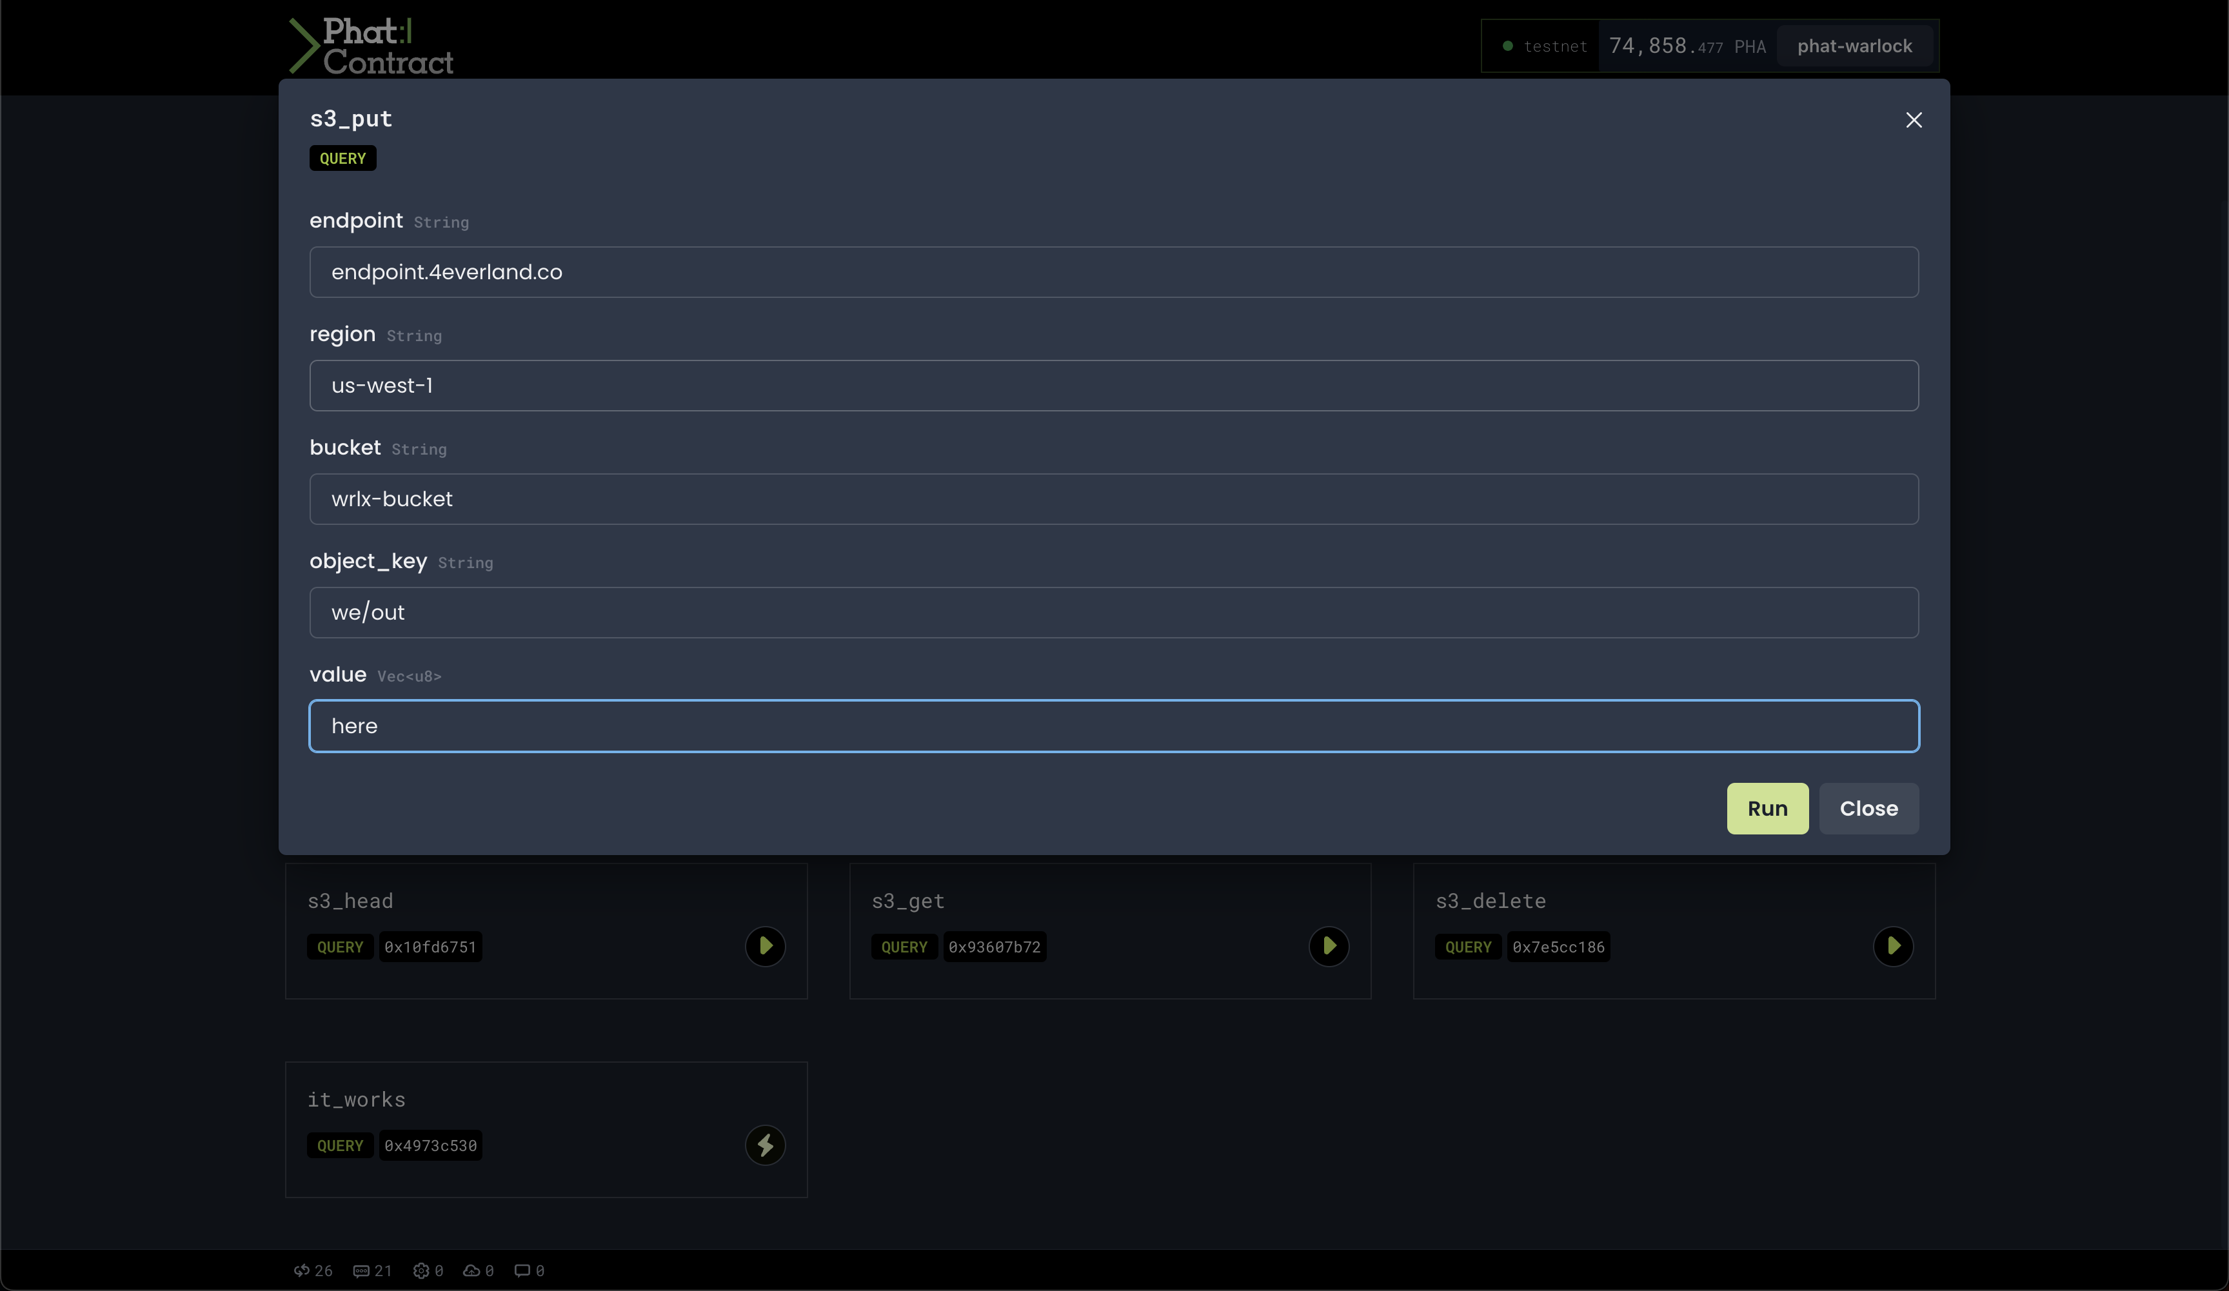Image resolution: width=2229 pixels, height=1291 pixels.
Task: Click into the region input field
Action: point(1113,386)
